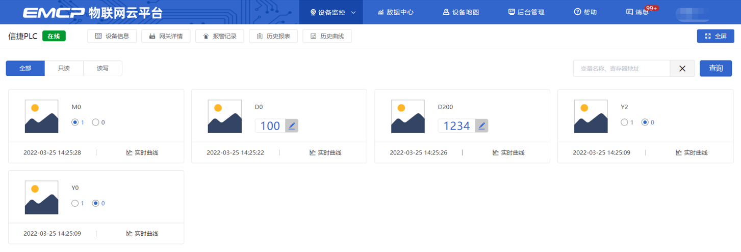Edit D200 value with the pencil icon
The height and width of the screenshot is (252, 741).
[481, 125]
